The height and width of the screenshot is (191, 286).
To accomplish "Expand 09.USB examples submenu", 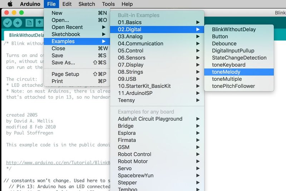I will point(157,79).
